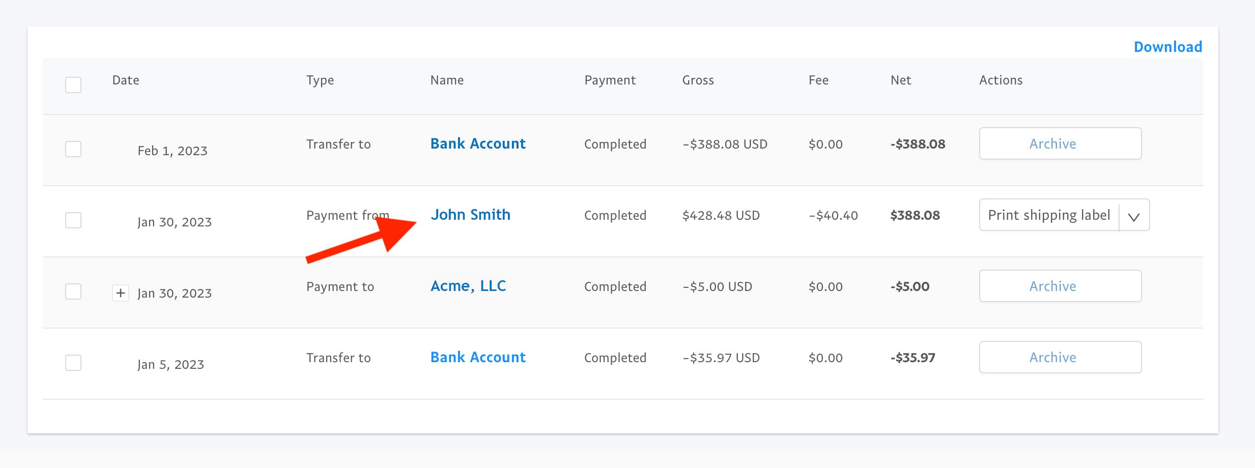1255x468 pixels.
Task: Expand the Jan 30 Payment to Acme details
Action: tap(121, 294)
